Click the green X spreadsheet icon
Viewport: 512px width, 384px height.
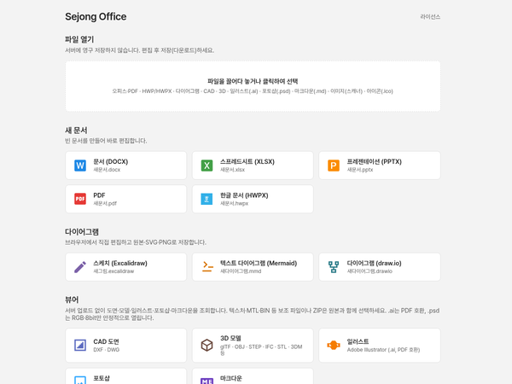pyautogui.click(x=207, y=166)
